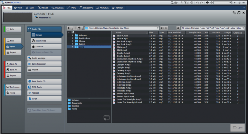Click the play preview arrow button
Viewport: 248px width, 134px height.
(166, 28)
